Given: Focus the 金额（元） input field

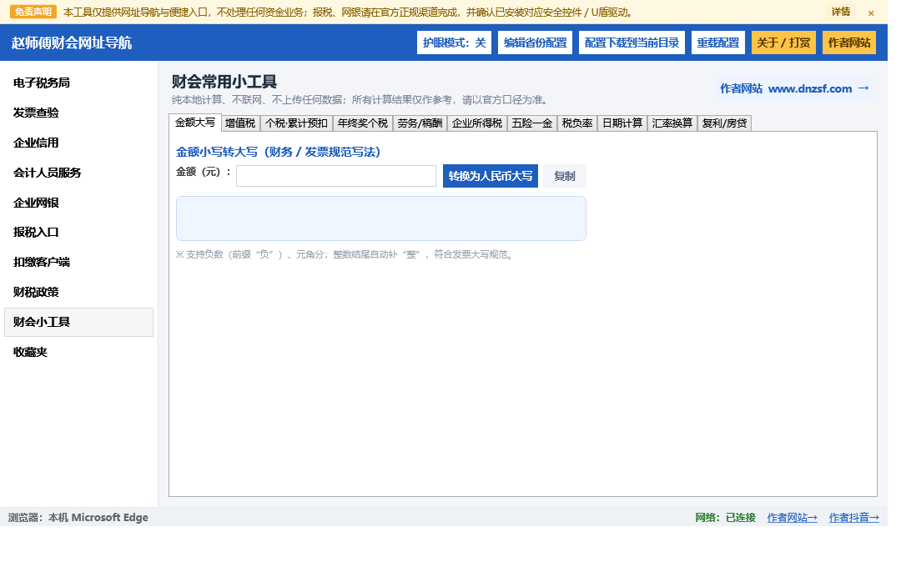Looking at the screenshot, I should tap(336, 176).
